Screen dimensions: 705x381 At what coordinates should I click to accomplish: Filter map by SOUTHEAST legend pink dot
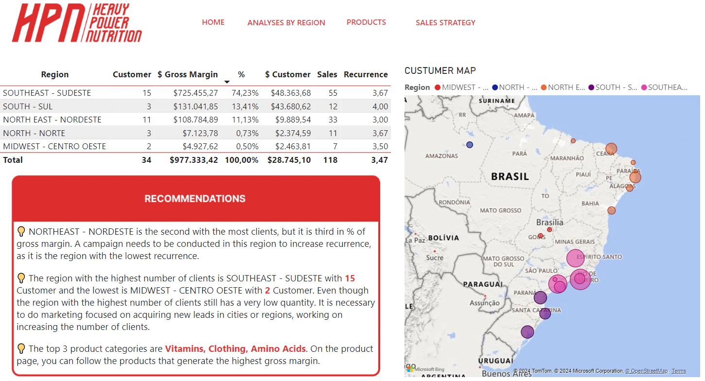(644, 87)
